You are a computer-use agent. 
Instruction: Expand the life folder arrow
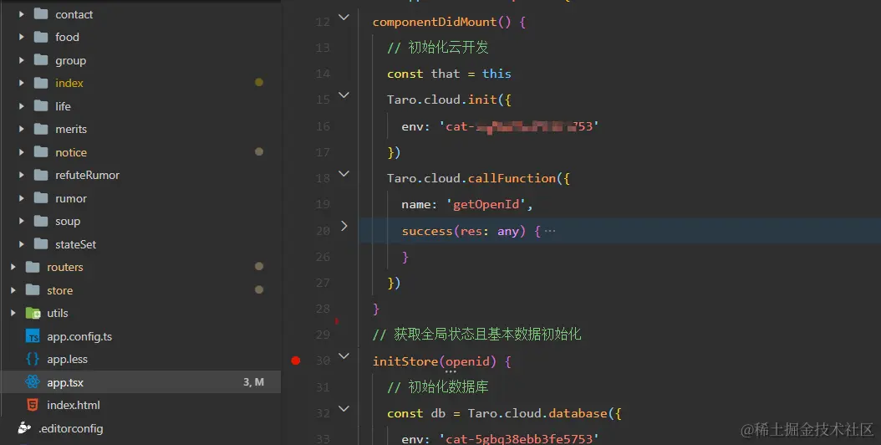pyautogui.click(x=22, y=106)
